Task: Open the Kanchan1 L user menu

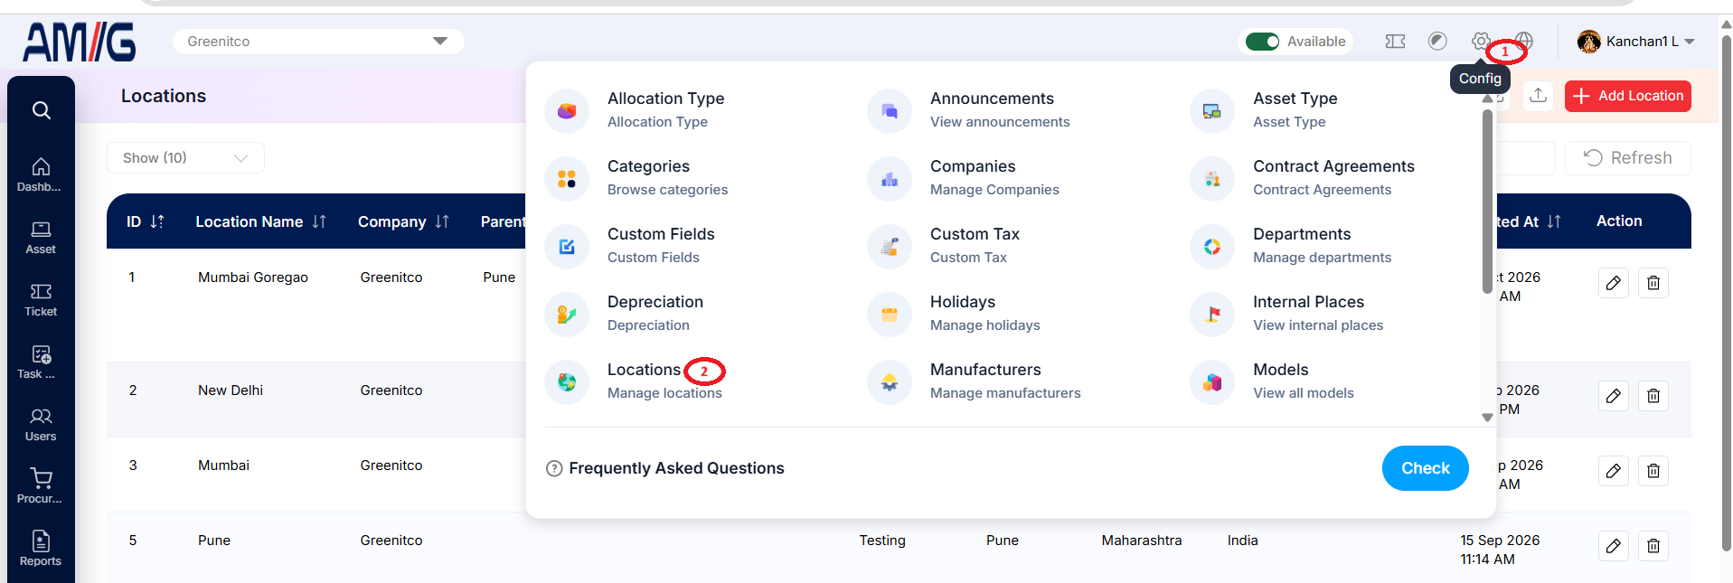Action: pos(1635,42)
